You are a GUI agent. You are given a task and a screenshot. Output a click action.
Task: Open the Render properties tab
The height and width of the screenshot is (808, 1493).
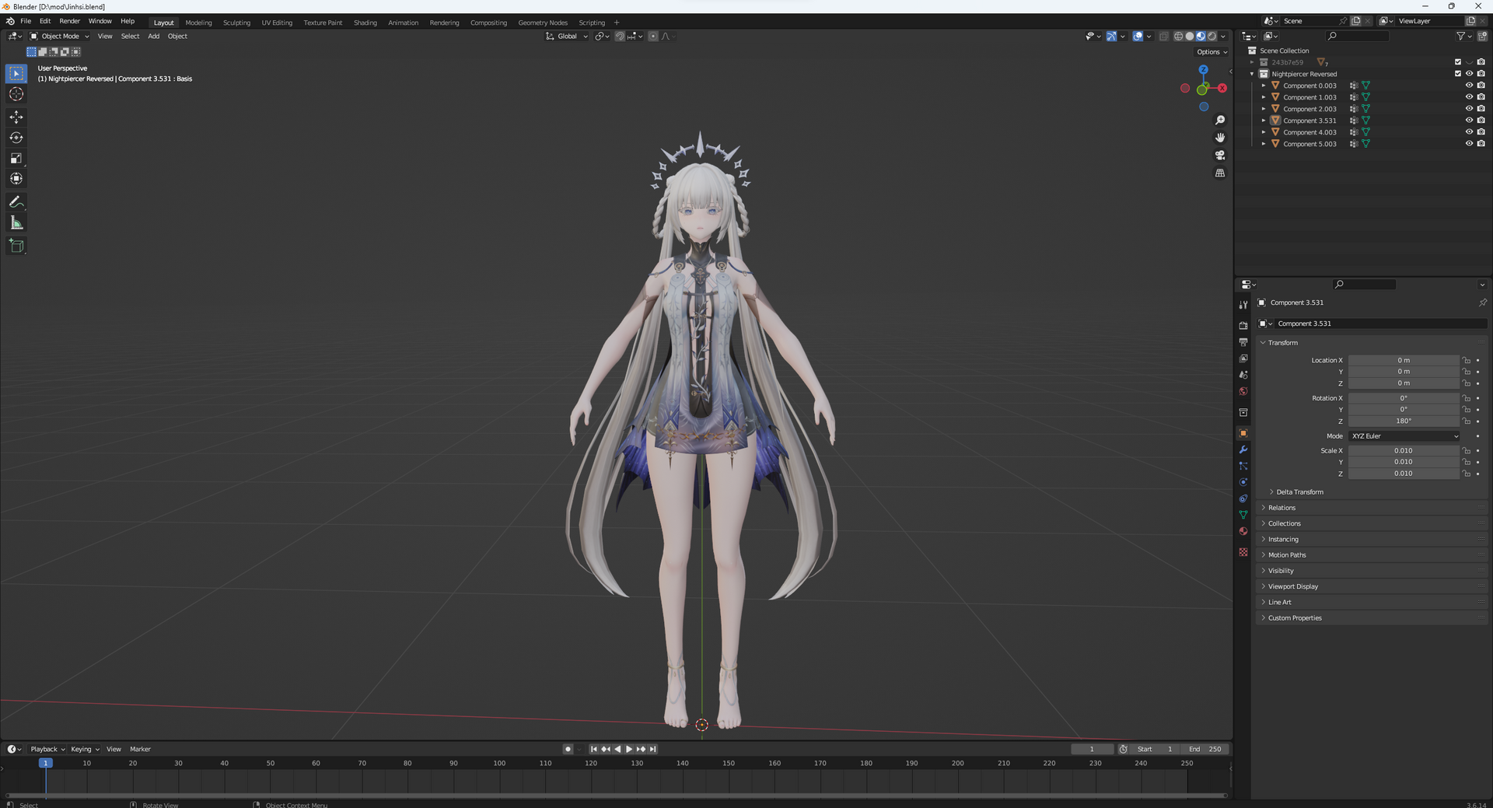click(1243, 326)
